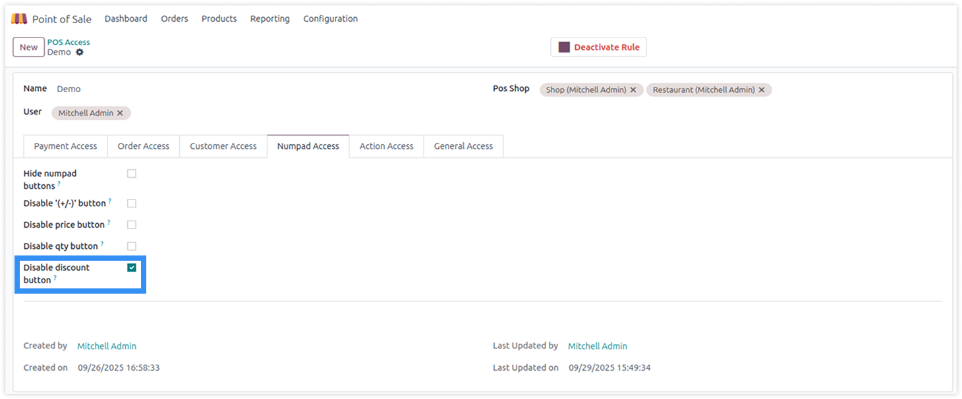Screen dimensions: 962x399
Task: Click help tooltip icon for Hide numpad buttons
Action: pyautogui.click(x=59, y=185)
